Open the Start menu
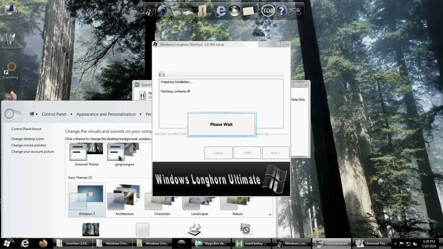This screenshot has width=443, height=249. [x=7, y=243]
